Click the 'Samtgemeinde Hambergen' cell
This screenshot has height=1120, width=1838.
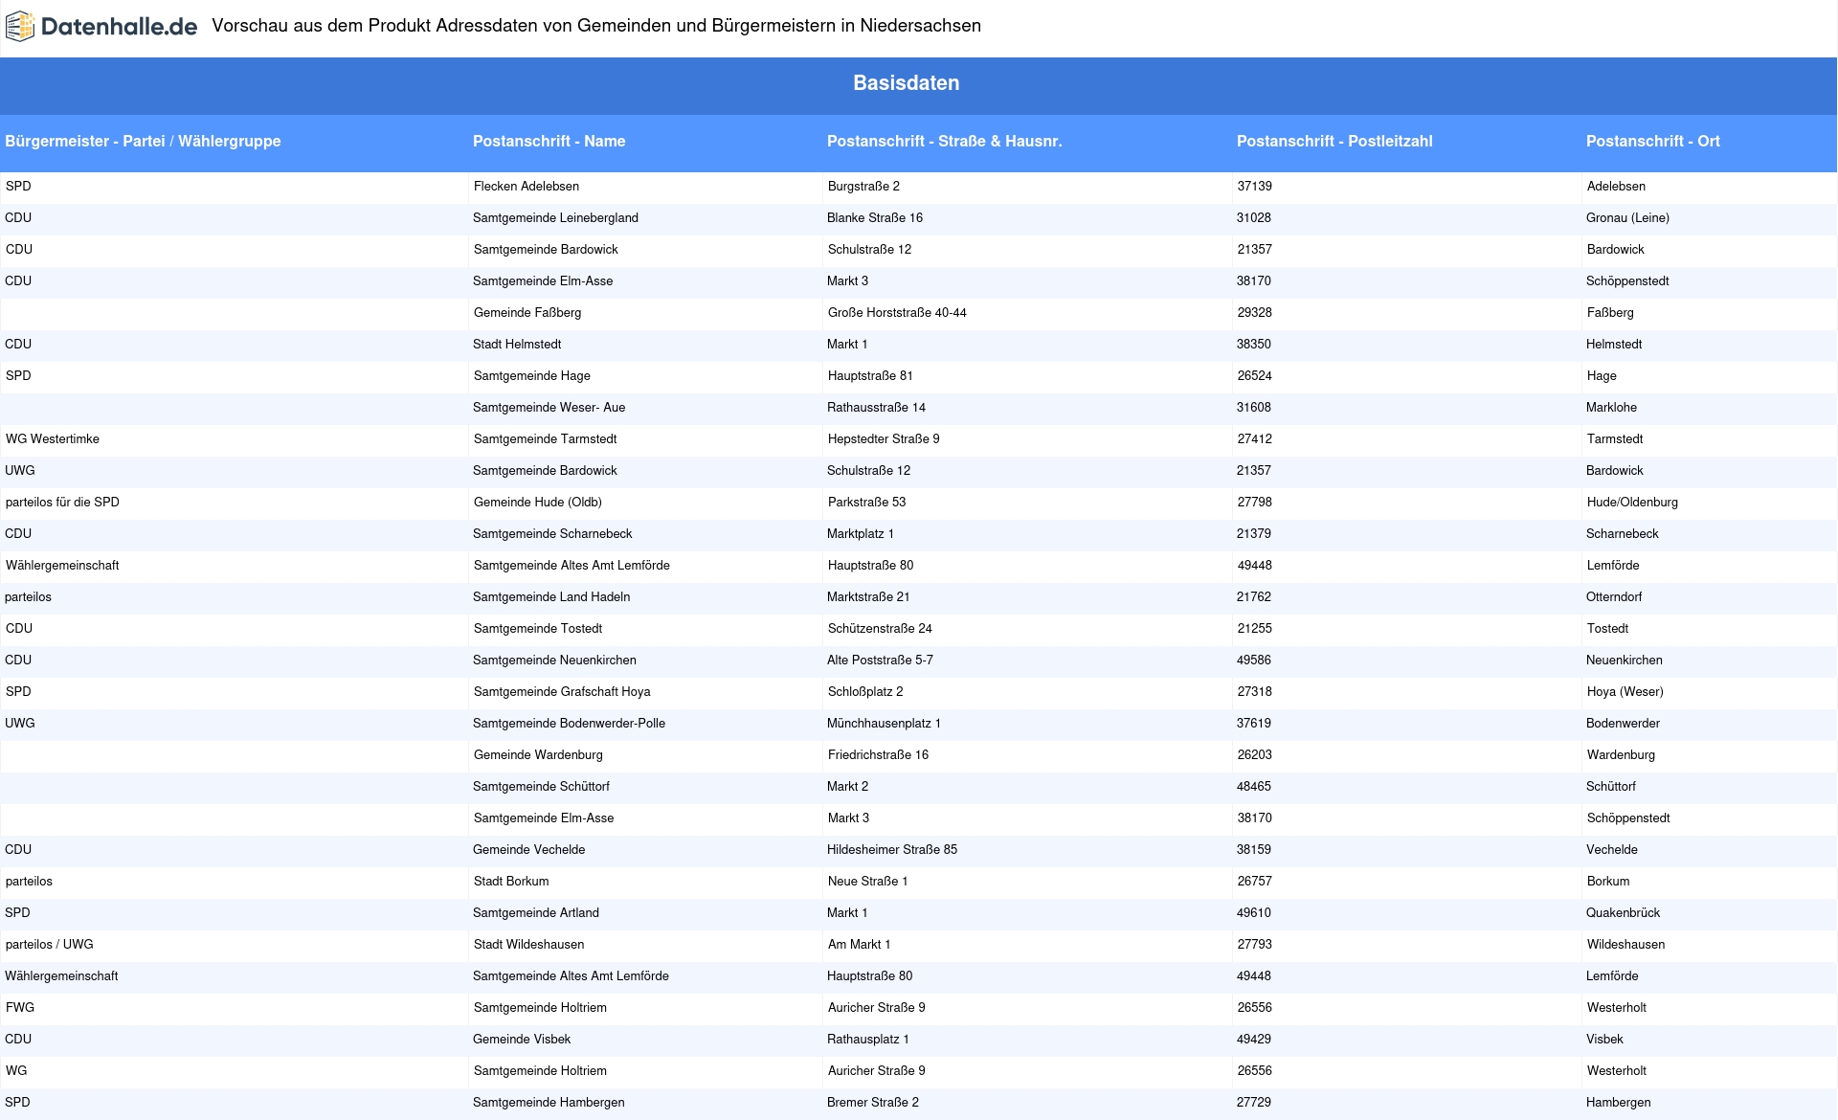click(x=645, y=1103)
